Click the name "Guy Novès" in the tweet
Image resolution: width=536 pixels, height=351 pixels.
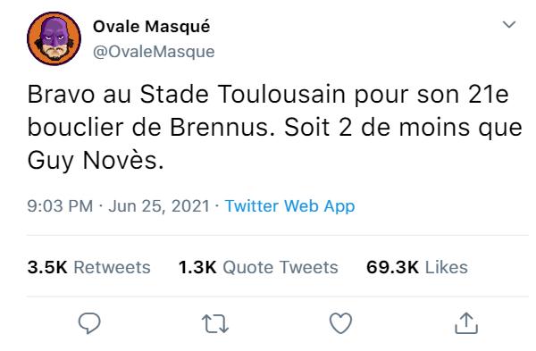[x=96, y=161]
